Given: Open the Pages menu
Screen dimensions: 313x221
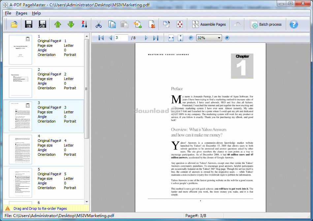Looking at the screenshot, I should (x=21, y=13).
